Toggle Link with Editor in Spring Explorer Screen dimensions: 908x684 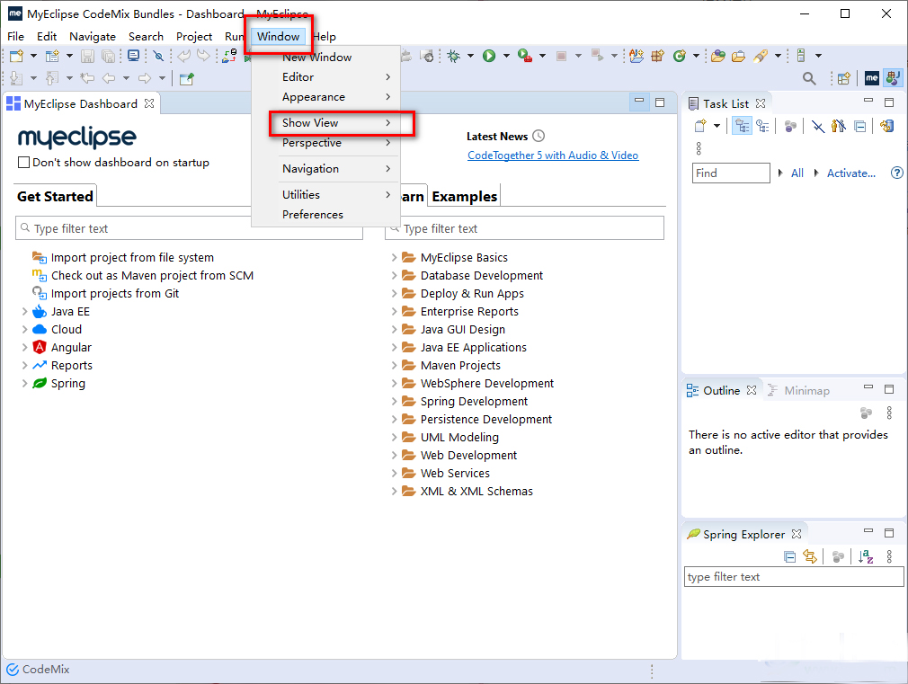point(810,557)
